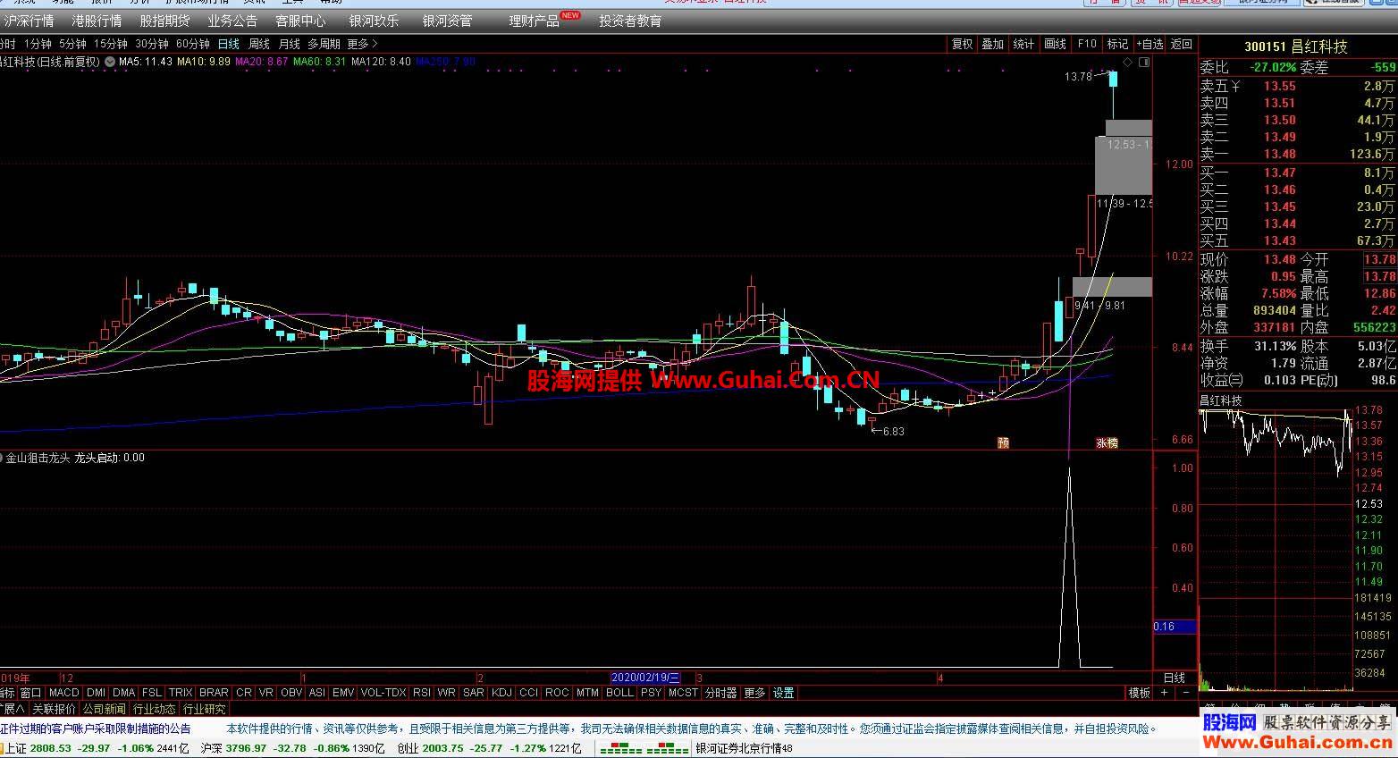
Task: Open the 行业研究 tab
Action: (205, 709)
